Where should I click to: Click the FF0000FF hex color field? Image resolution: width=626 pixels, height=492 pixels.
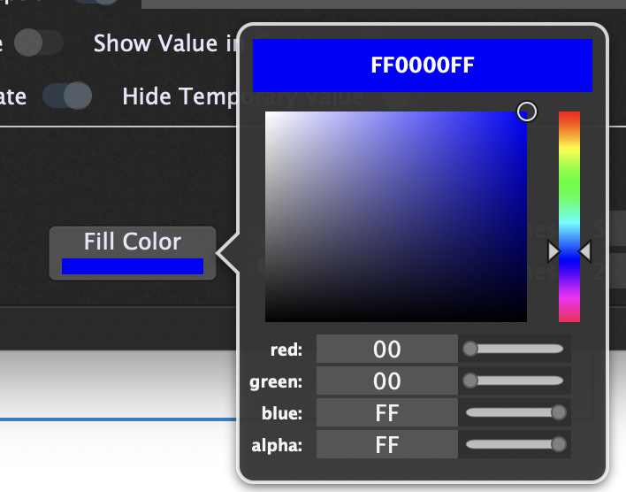422,65
